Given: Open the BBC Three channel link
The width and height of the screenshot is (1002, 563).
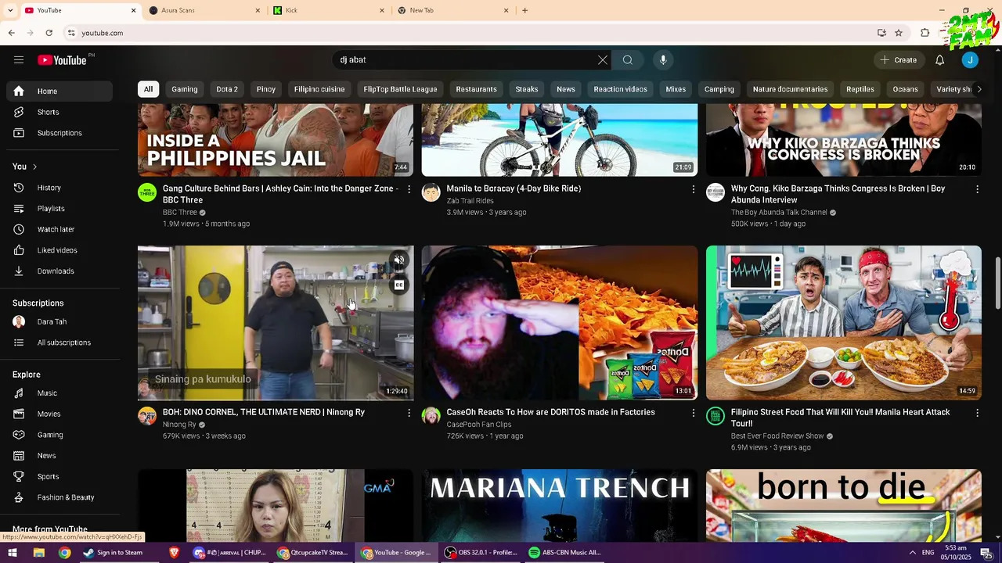Looking at the screenshot, I should click(x=180, y=213).
